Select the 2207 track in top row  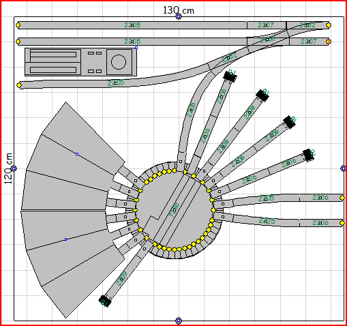click(267, 25)
